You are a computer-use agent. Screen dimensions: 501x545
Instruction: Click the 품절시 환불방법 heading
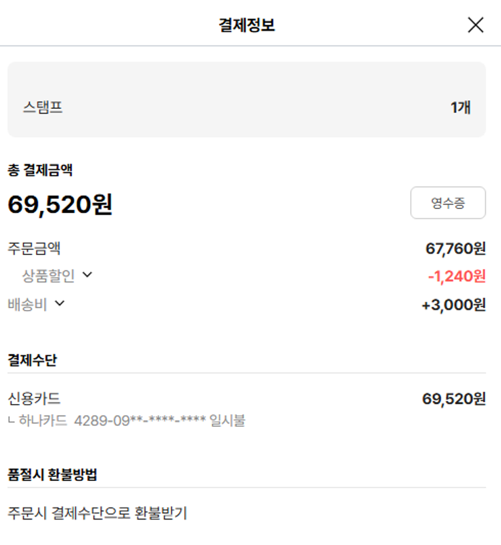[53, 475]
